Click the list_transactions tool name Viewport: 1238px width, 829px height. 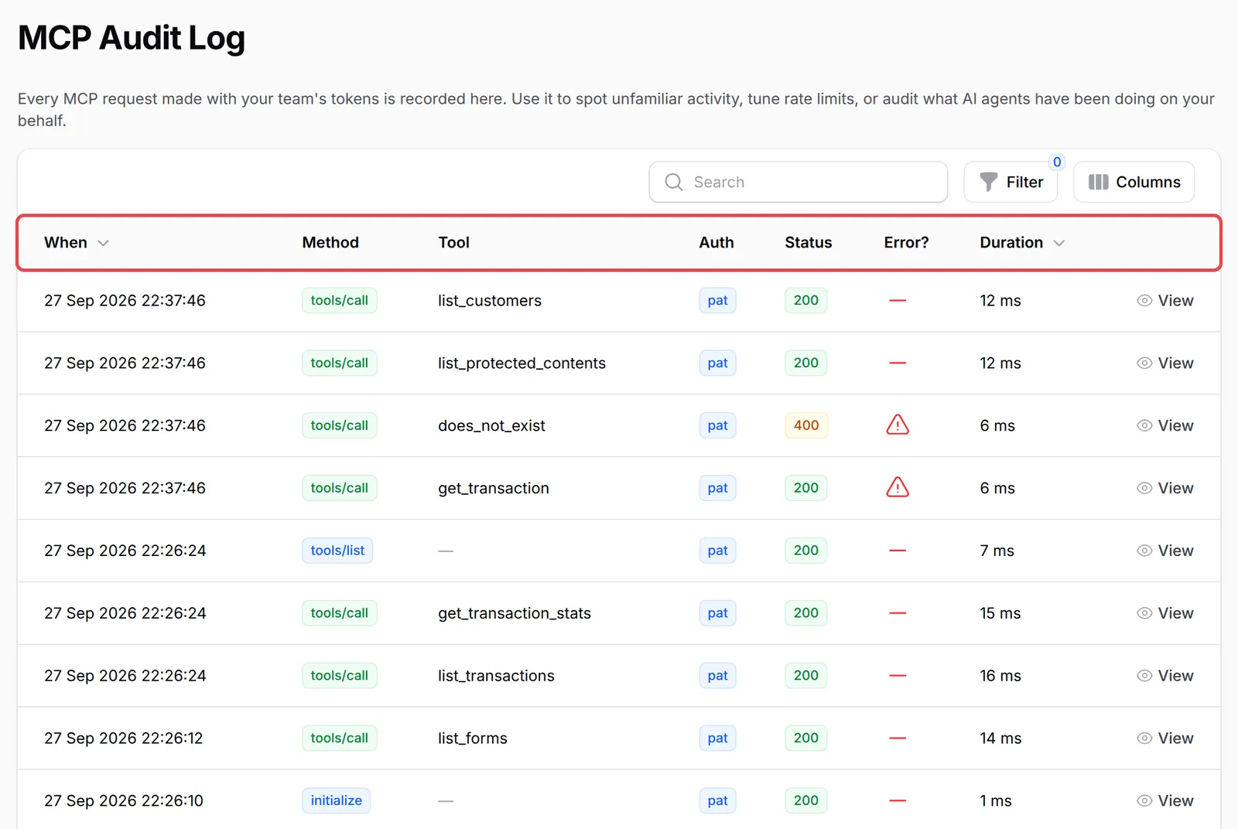pos(496,675)
